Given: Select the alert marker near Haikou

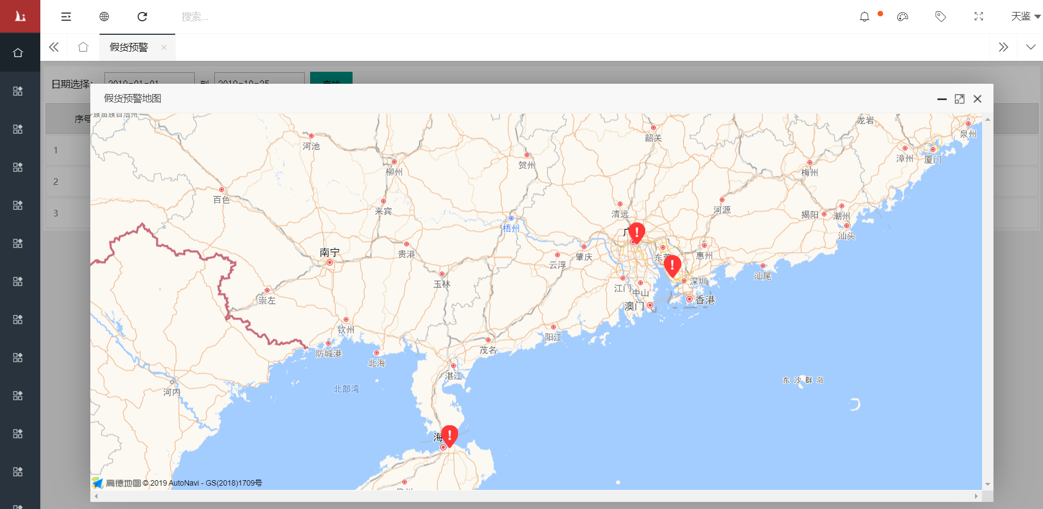Looking at the screenshot, I should tap(449, 434).
